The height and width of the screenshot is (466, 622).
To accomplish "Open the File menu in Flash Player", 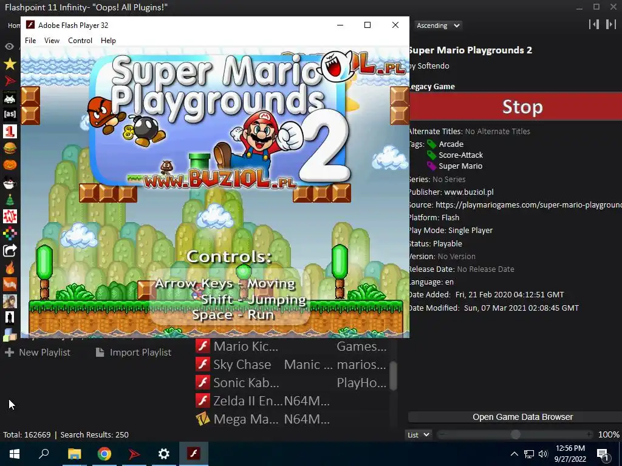I will [x=30, y=41].
